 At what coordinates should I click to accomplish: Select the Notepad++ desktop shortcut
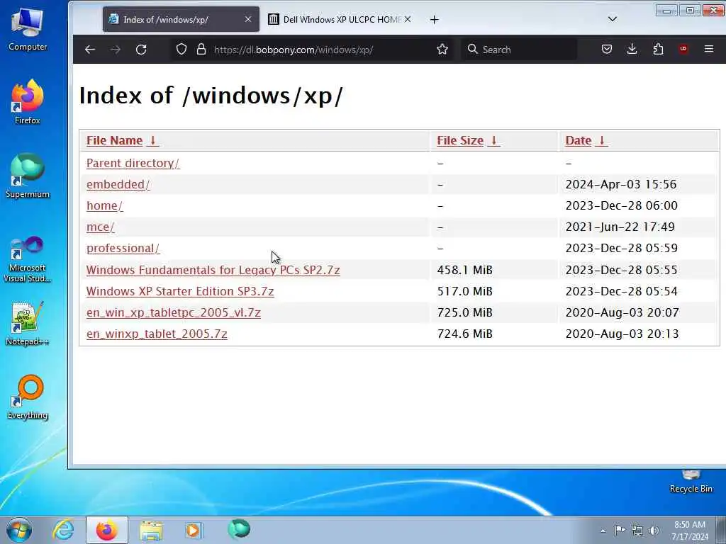coord(28,324)
